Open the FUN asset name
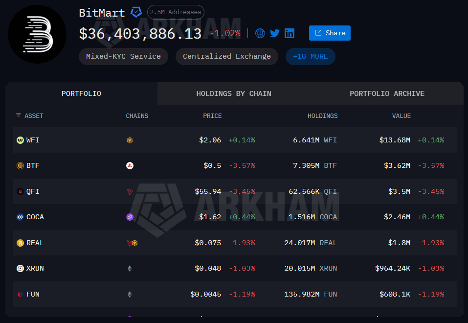This screenshot has width=468, height=323. click(x=33, y=294)
